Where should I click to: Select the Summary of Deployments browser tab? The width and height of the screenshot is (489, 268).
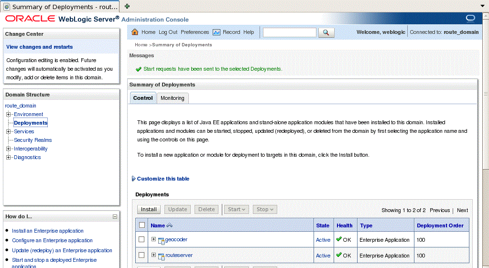click(61, 7)
